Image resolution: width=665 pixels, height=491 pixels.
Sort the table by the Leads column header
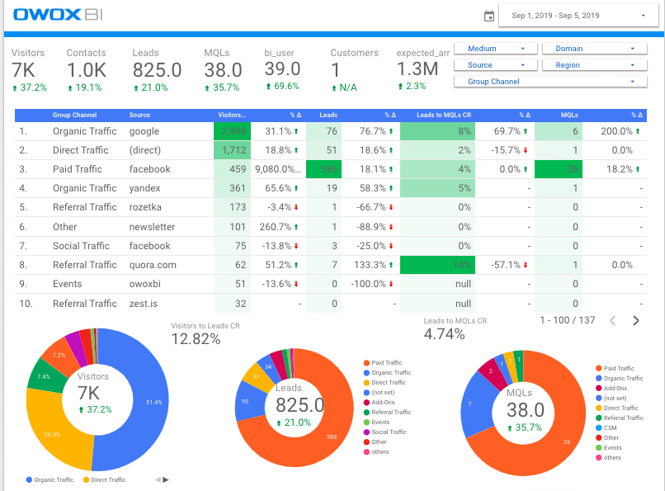tap(328, 115)
